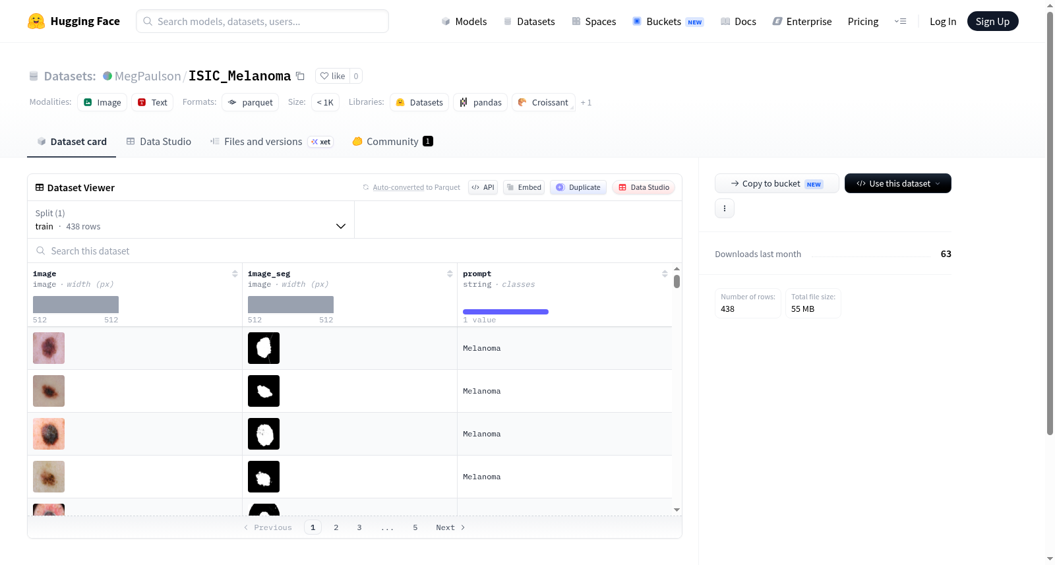The height and width of the screenshot is (565, 1055).
Task: Click the API button in Dataset Viewer
Action: pos(483,187)
